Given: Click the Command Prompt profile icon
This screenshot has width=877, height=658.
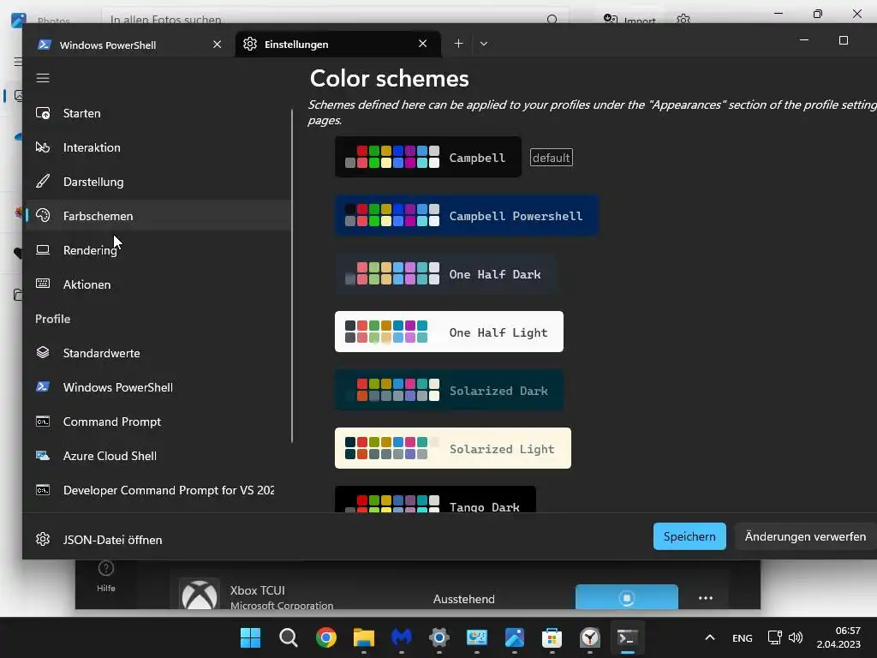Looking at the screenshot, I should pyautogui.click(x=43, y=422).
